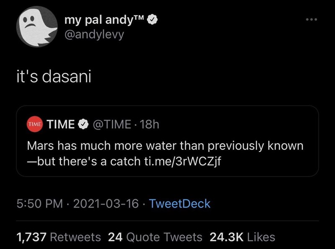Click the red TIME logo avatar

pos(34,124)
